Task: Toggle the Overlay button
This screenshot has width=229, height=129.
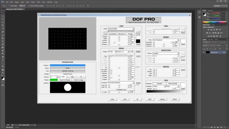Action: [130, 34]
